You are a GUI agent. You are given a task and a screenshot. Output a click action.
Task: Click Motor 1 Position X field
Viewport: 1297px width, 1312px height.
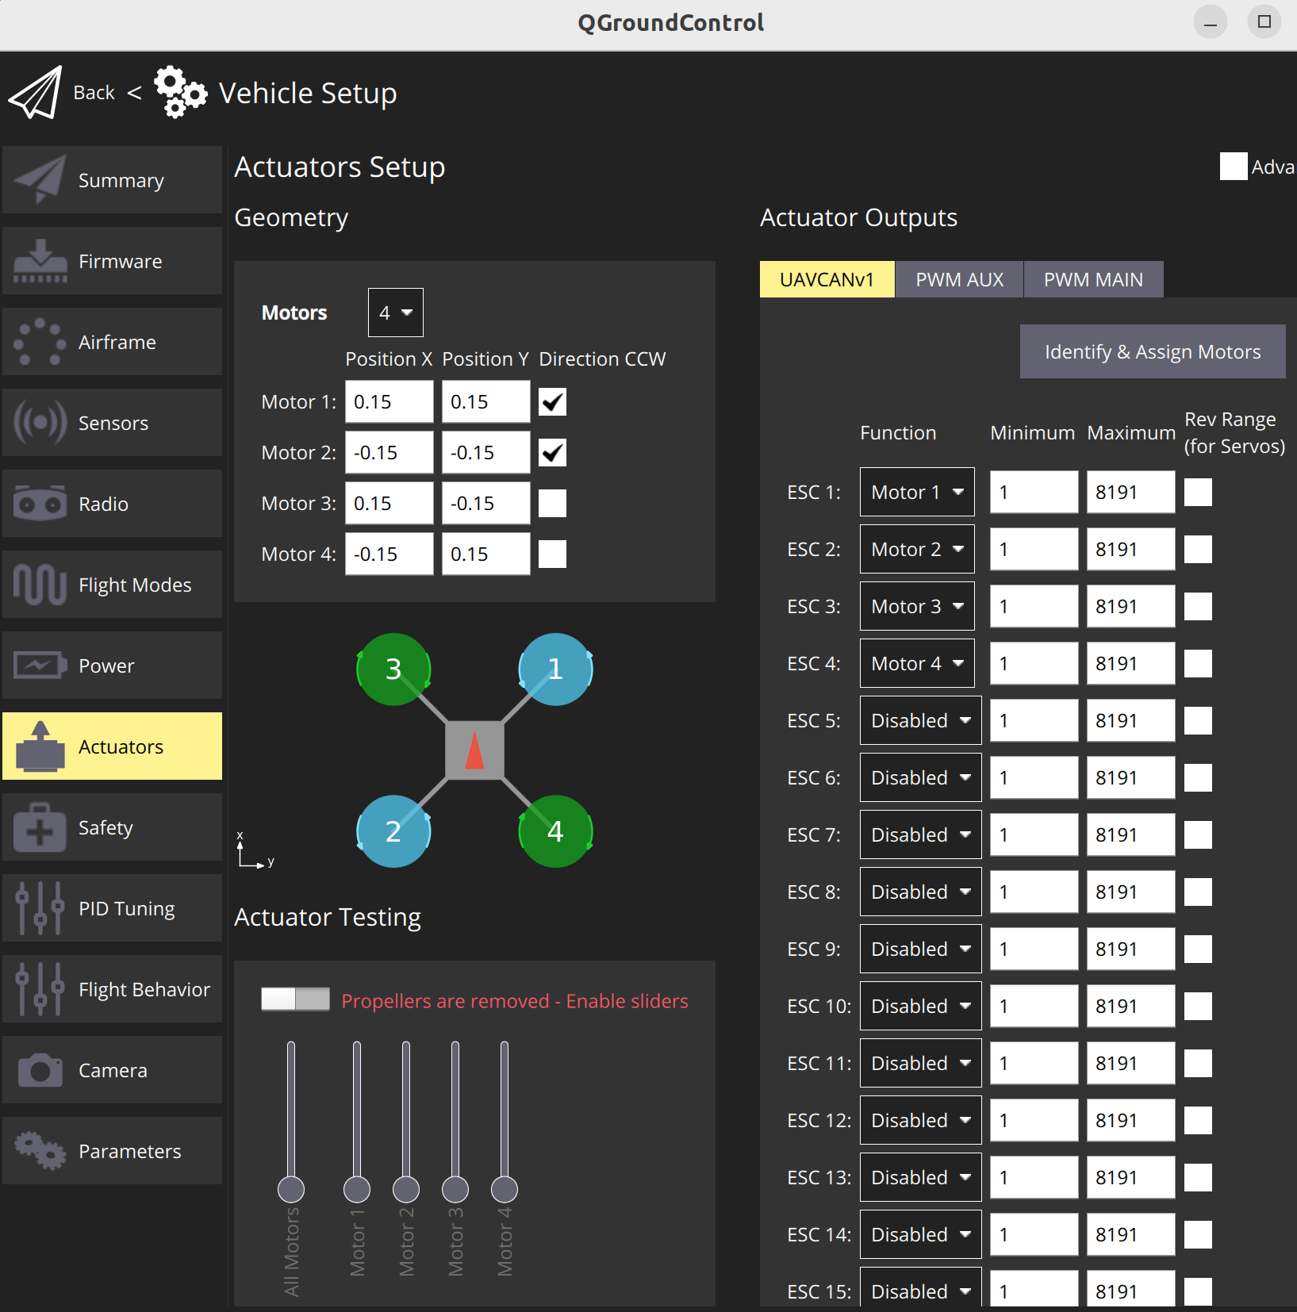[x=389, y=402]
